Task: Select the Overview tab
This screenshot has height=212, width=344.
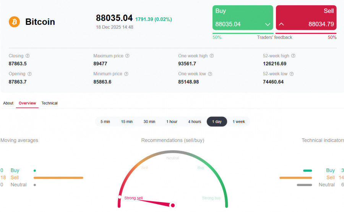Action: 27,103
